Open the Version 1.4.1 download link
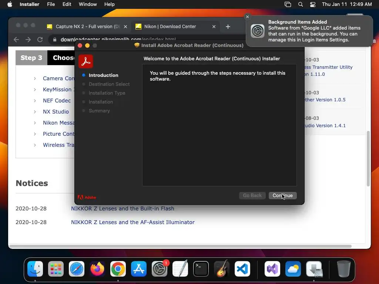379x284 pixels. pyautogui.click(x=325, y=126)
